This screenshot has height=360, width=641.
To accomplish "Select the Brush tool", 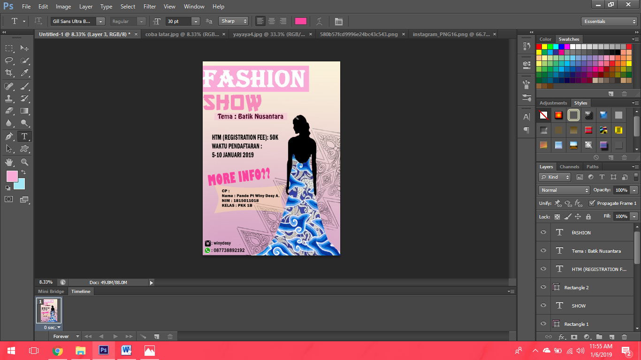I will point(25,86).
